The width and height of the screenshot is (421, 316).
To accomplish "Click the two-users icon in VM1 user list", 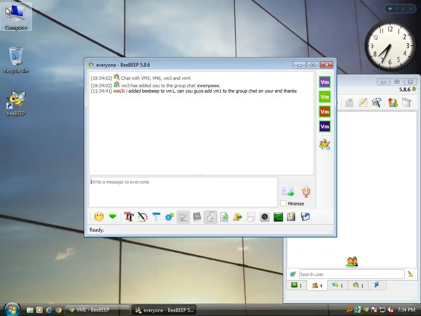I will (x=352, y=261).
